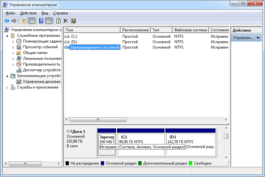
Task: Click the Shared Folders icon in tree
Action: pos(19,53)
